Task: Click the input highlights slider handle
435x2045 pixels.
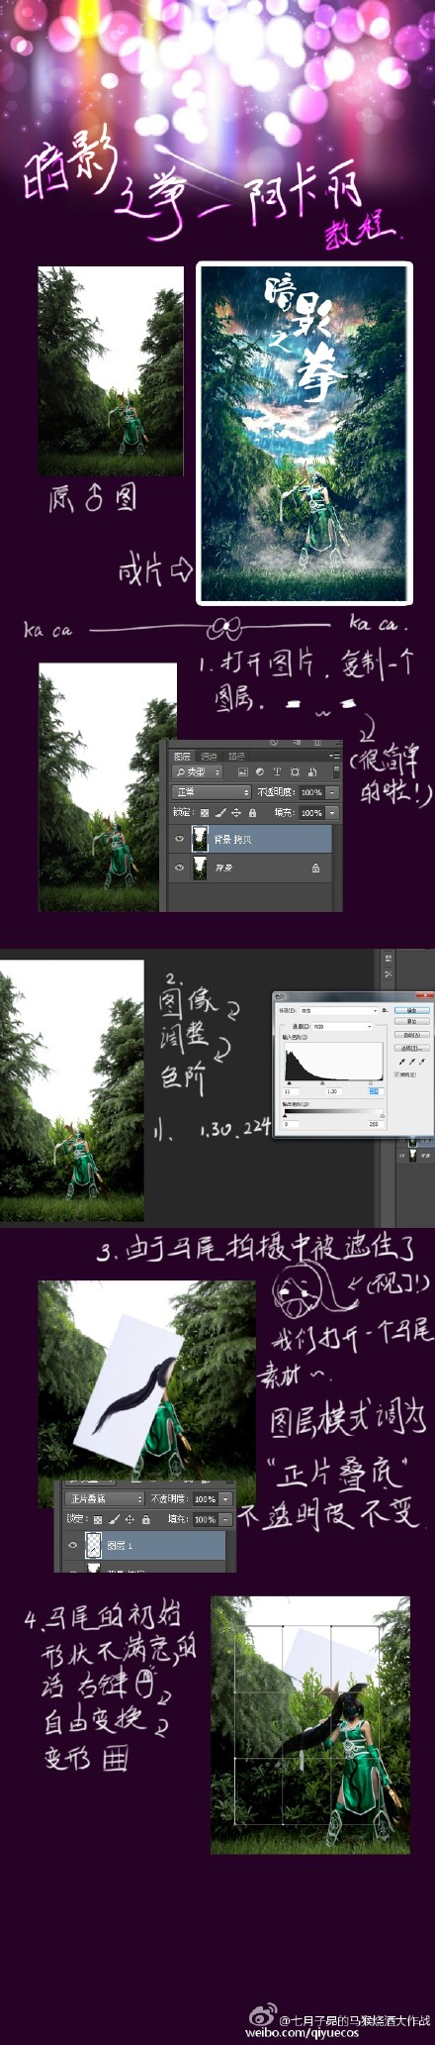Action: click(x=371, y=1083)
